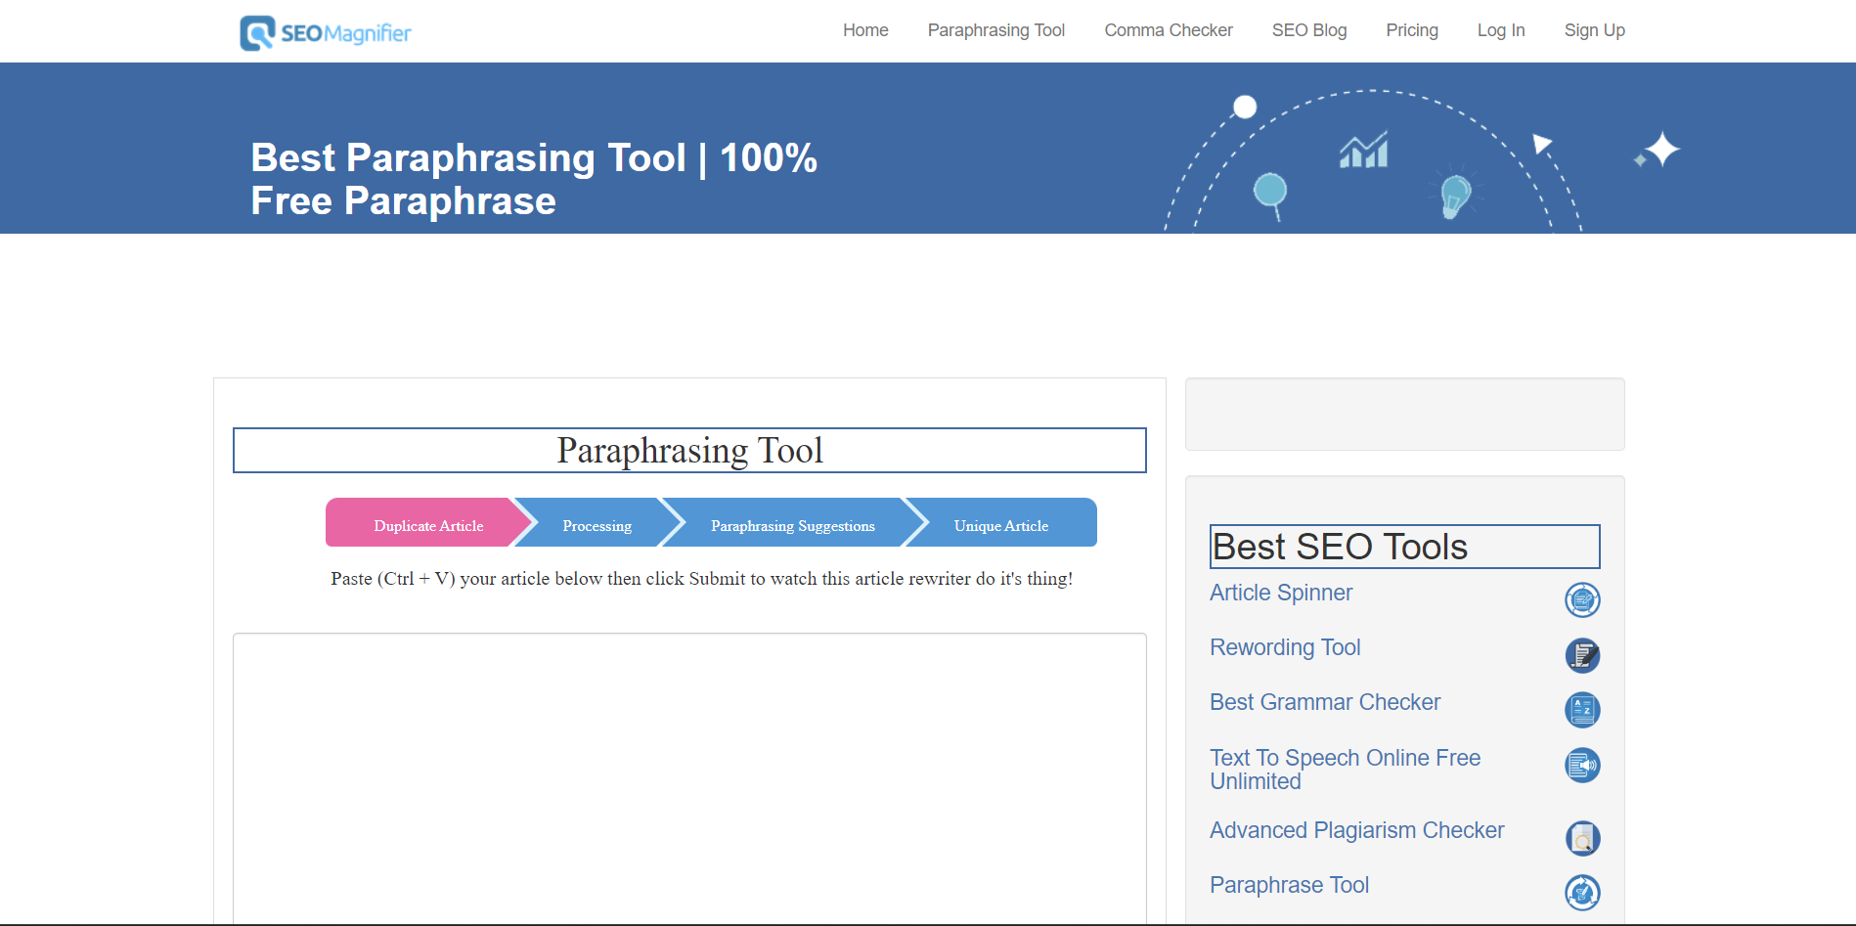The image size is (1856, 926).
Task: Select the Paraphrasing Suggestions step
Action: [792, 522]
